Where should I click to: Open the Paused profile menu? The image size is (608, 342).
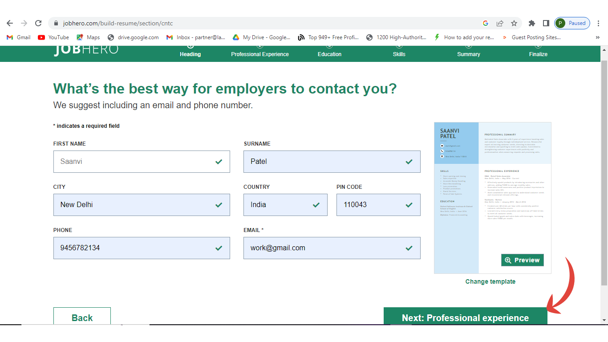click(572, 23)
